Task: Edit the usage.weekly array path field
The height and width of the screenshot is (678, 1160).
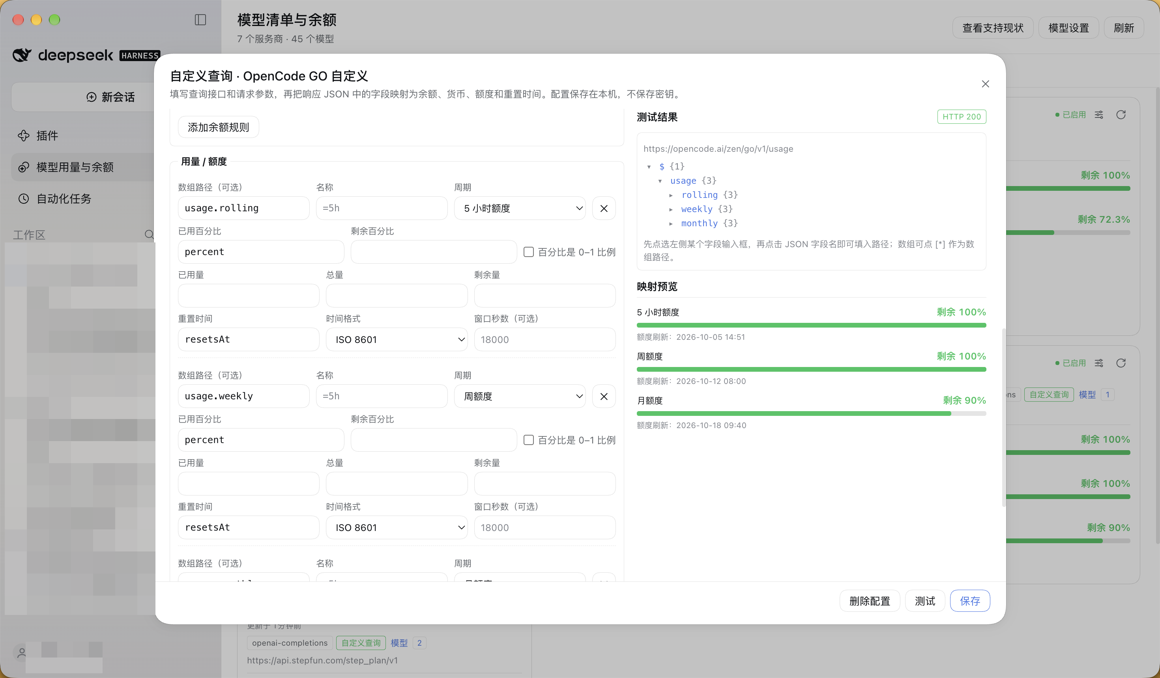Action: (243, 396)
